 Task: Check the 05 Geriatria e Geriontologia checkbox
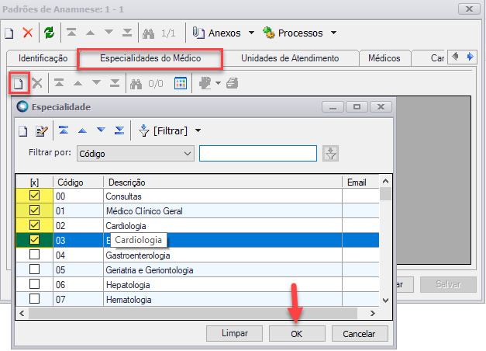click(34, 269)
